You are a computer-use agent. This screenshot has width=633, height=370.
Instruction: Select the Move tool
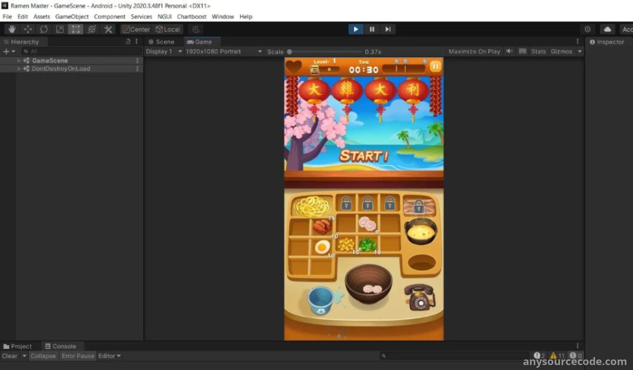coord(28,29)
